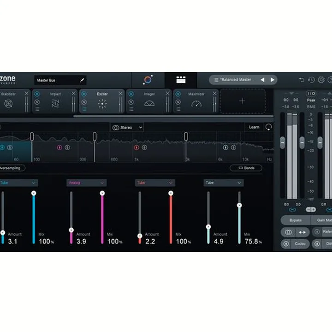Toggle power on the Impact module
The image size is (332, 332).
[x=37, y=94]
